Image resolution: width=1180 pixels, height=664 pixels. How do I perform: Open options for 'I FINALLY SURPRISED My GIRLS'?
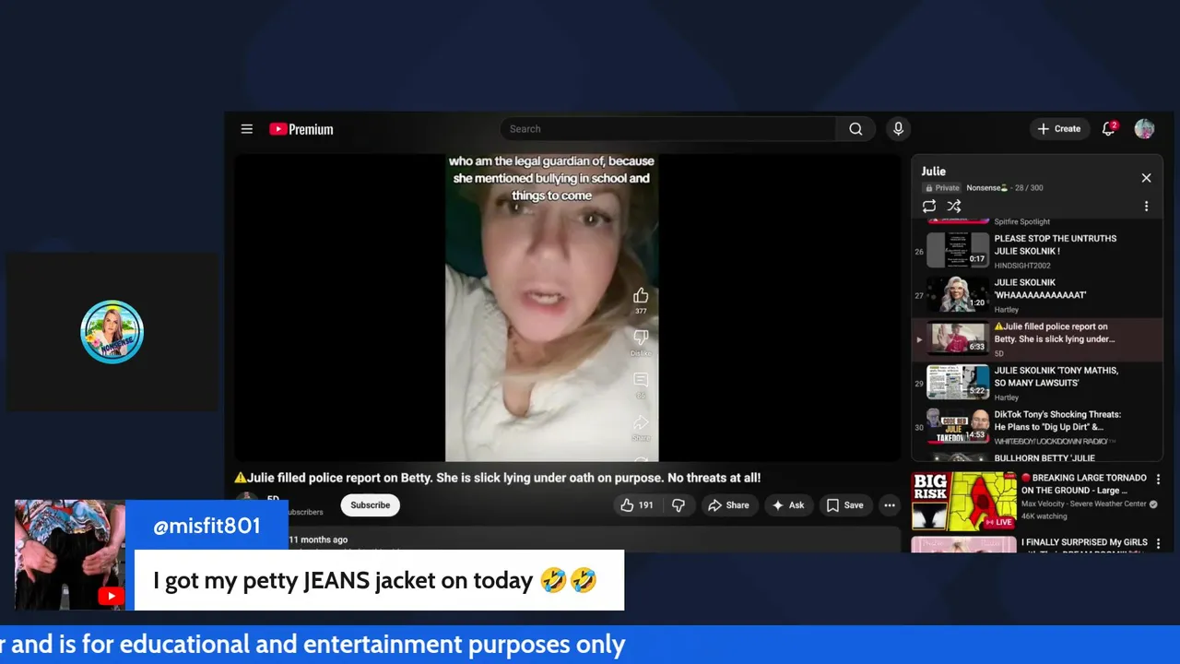1159,544
